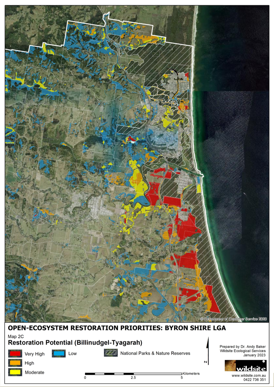Viewport: 274px width, 387px height.
Task: Click the 'High' legend label
Action: (x=29, y=363)
